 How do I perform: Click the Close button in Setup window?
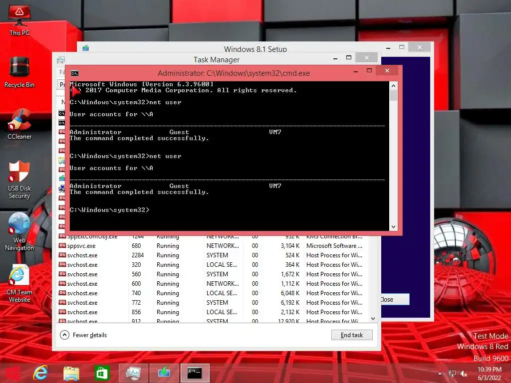click(x=395, y=299)
